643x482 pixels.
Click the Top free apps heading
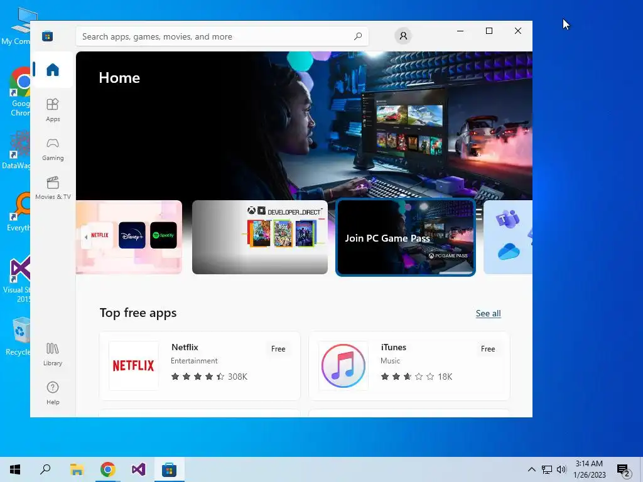138,313
